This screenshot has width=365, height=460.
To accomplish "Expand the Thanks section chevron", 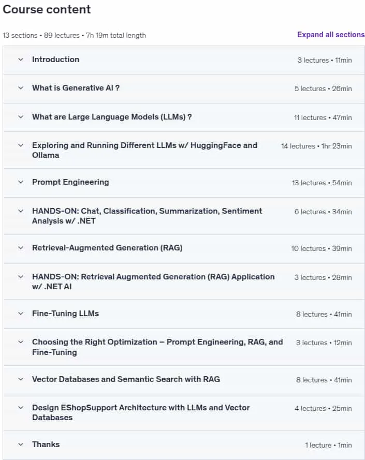I will click(x=21, y=444).
